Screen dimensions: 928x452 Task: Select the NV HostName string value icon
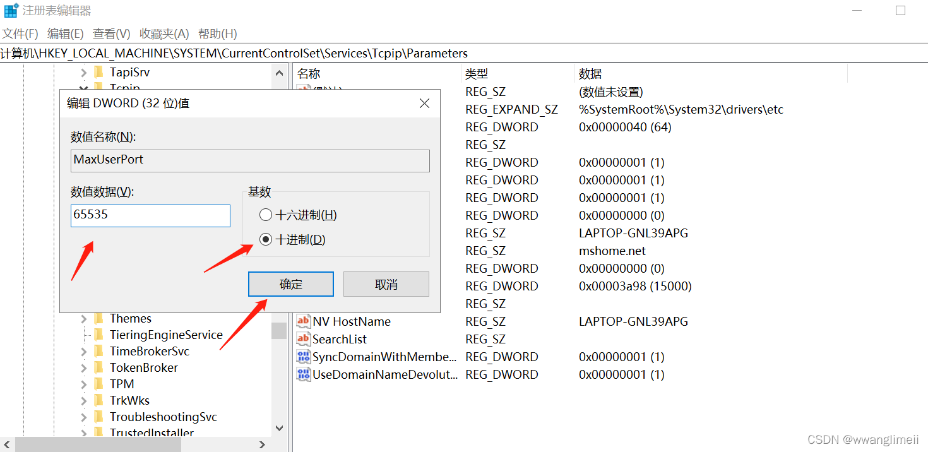coord(304,321)
